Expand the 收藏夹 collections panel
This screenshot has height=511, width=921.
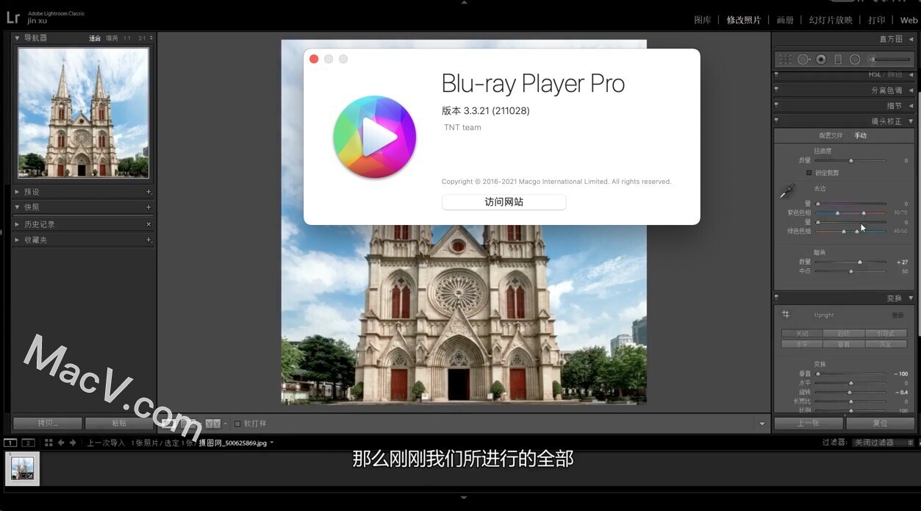pos(18,240)
